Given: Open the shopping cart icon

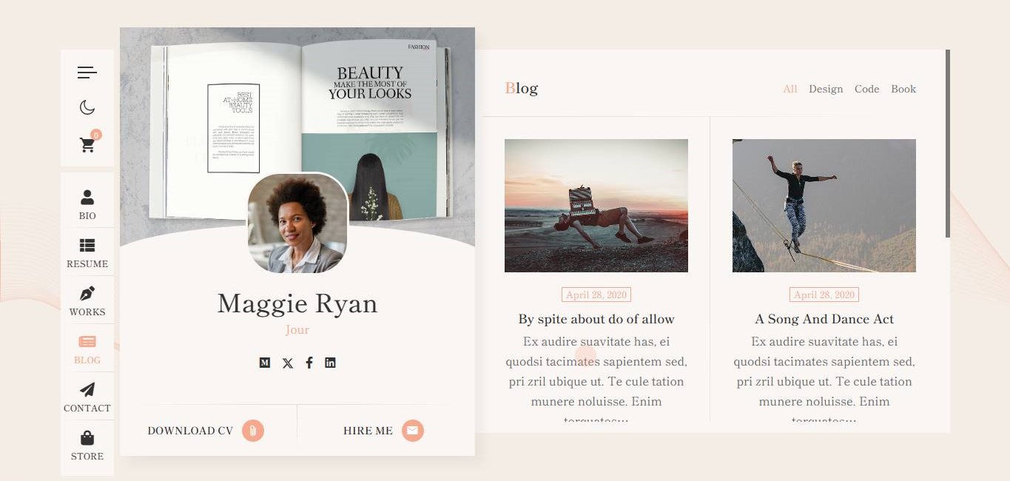Looking at the screenshot, I should tap(88, 145).
